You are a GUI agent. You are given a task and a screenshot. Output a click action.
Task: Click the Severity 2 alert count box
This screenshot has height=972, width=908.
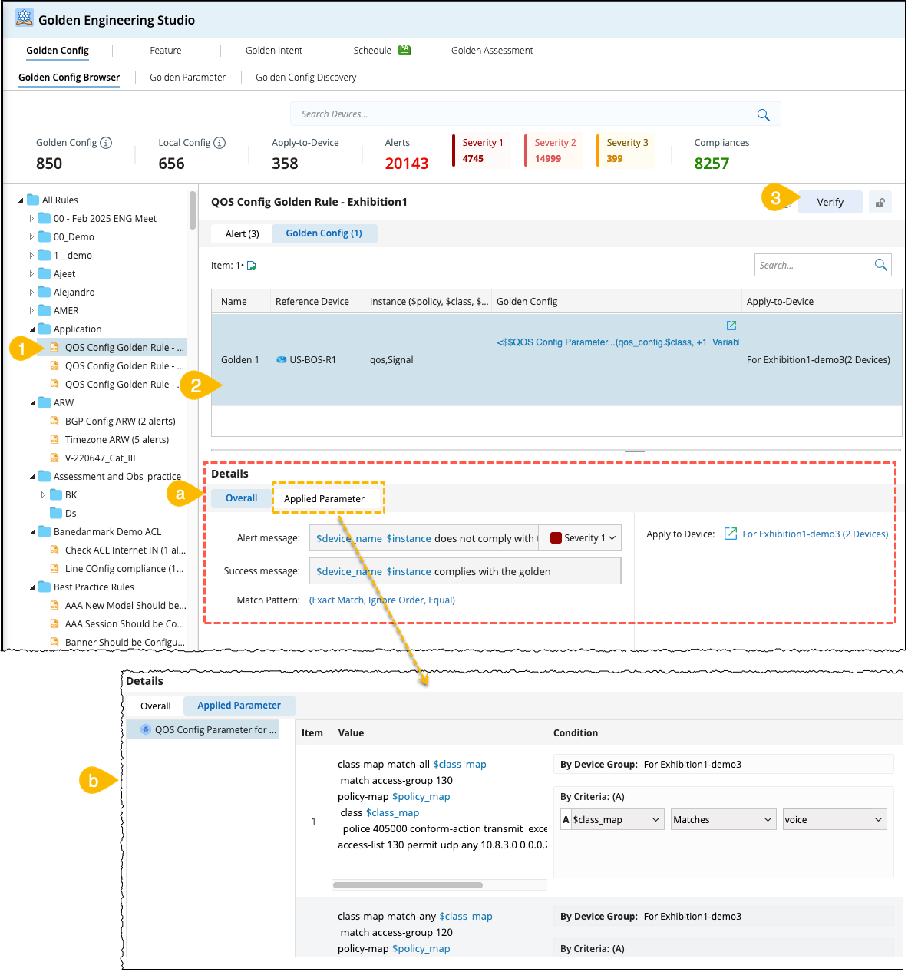(x=555, y=150)
